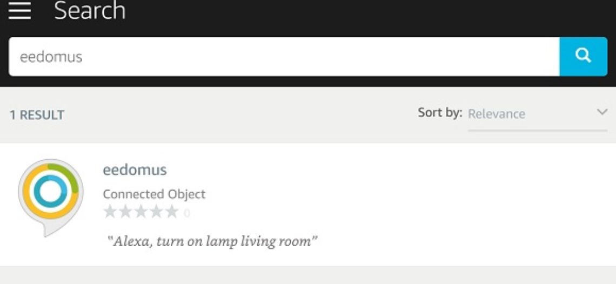This screenshot has width=616, height=284.
Task: Click the blue magnifier search button
Action: tap(584, 57)
